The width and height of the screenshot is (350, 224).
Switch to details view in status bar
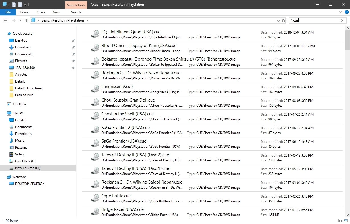339,221
